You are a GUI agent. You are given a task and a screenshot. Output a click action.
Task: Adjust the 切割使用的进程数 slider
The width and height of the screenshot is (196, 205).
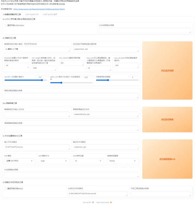tap(117, 80)
